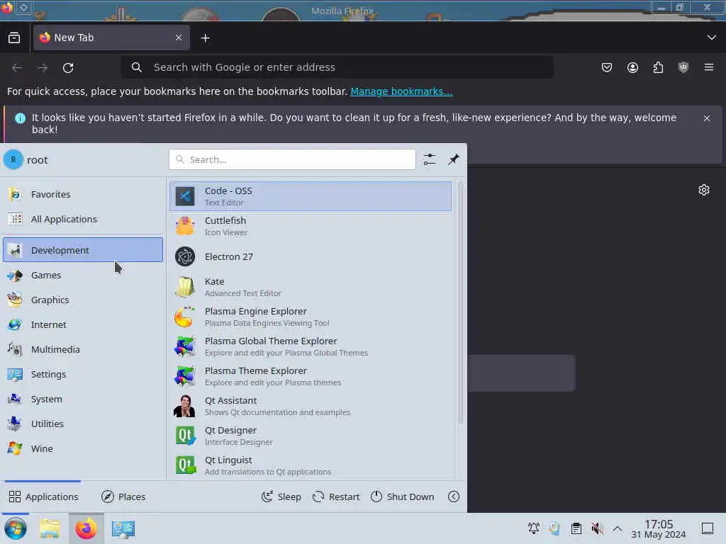Open the Firefox extensions panel

(x=658, y=67)
